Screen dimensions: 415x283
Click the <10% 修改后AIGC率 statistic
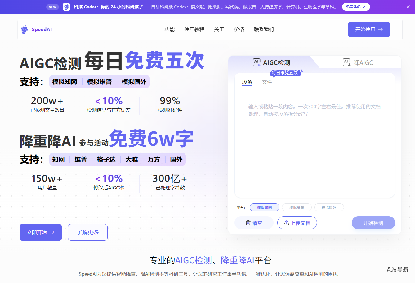pyautogui.click(x=109, y=182)
